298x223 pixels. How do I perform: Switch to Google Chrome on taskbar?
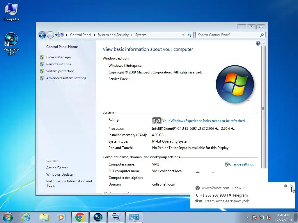tap(80, 217)
